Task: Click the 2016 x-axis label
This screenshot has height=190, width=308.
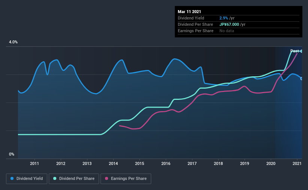Action: coord(166,163)
